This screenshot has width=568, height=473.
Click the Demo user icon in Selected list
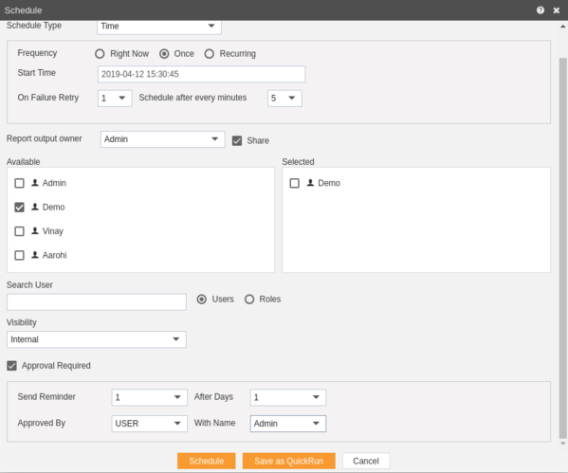[310, 183]
